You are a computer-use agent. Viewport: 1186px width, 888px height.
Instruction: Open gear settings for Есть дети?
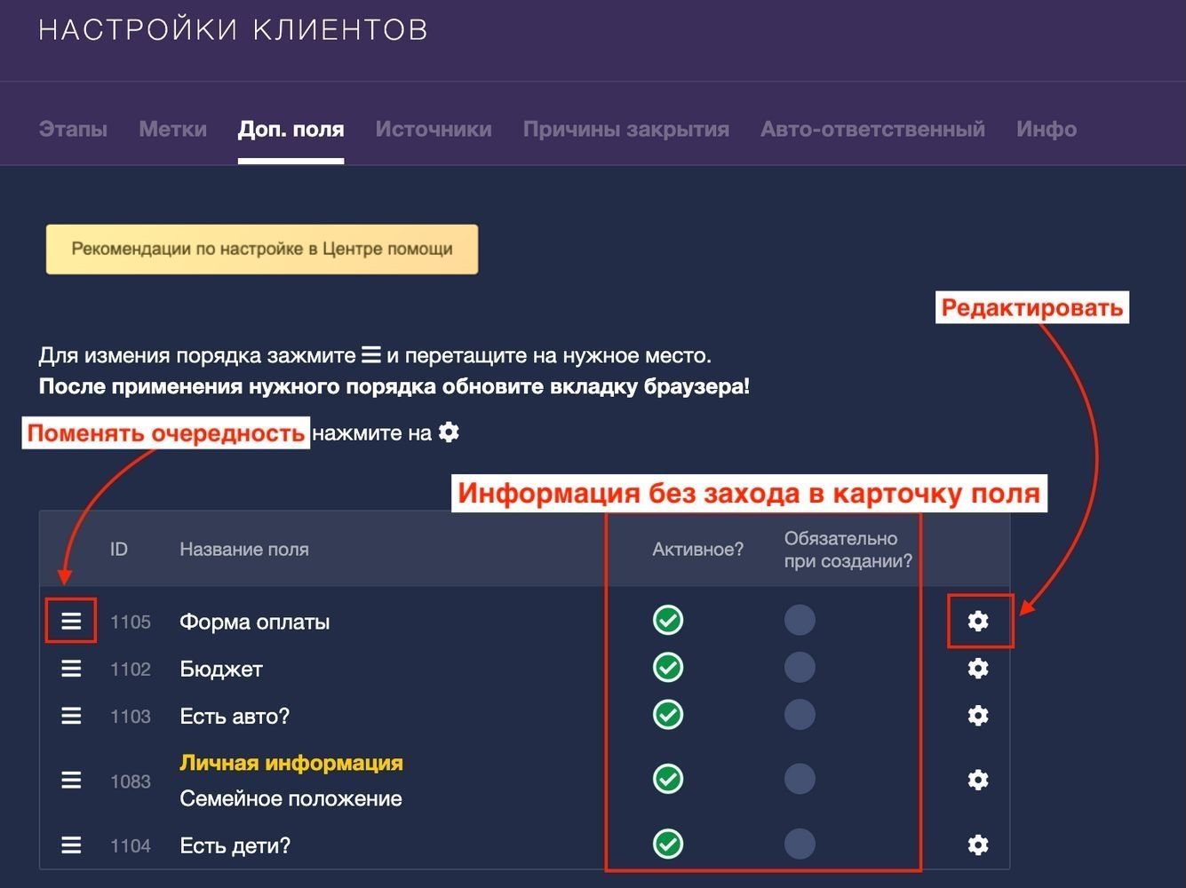pyautogui.click(x=978, y=844)
